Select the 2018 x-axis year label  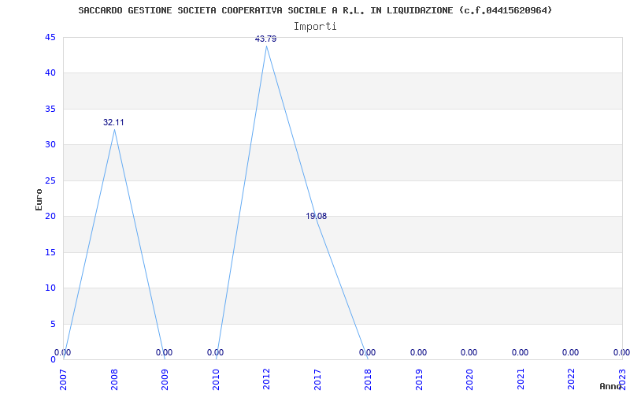[x=368, y=380]
